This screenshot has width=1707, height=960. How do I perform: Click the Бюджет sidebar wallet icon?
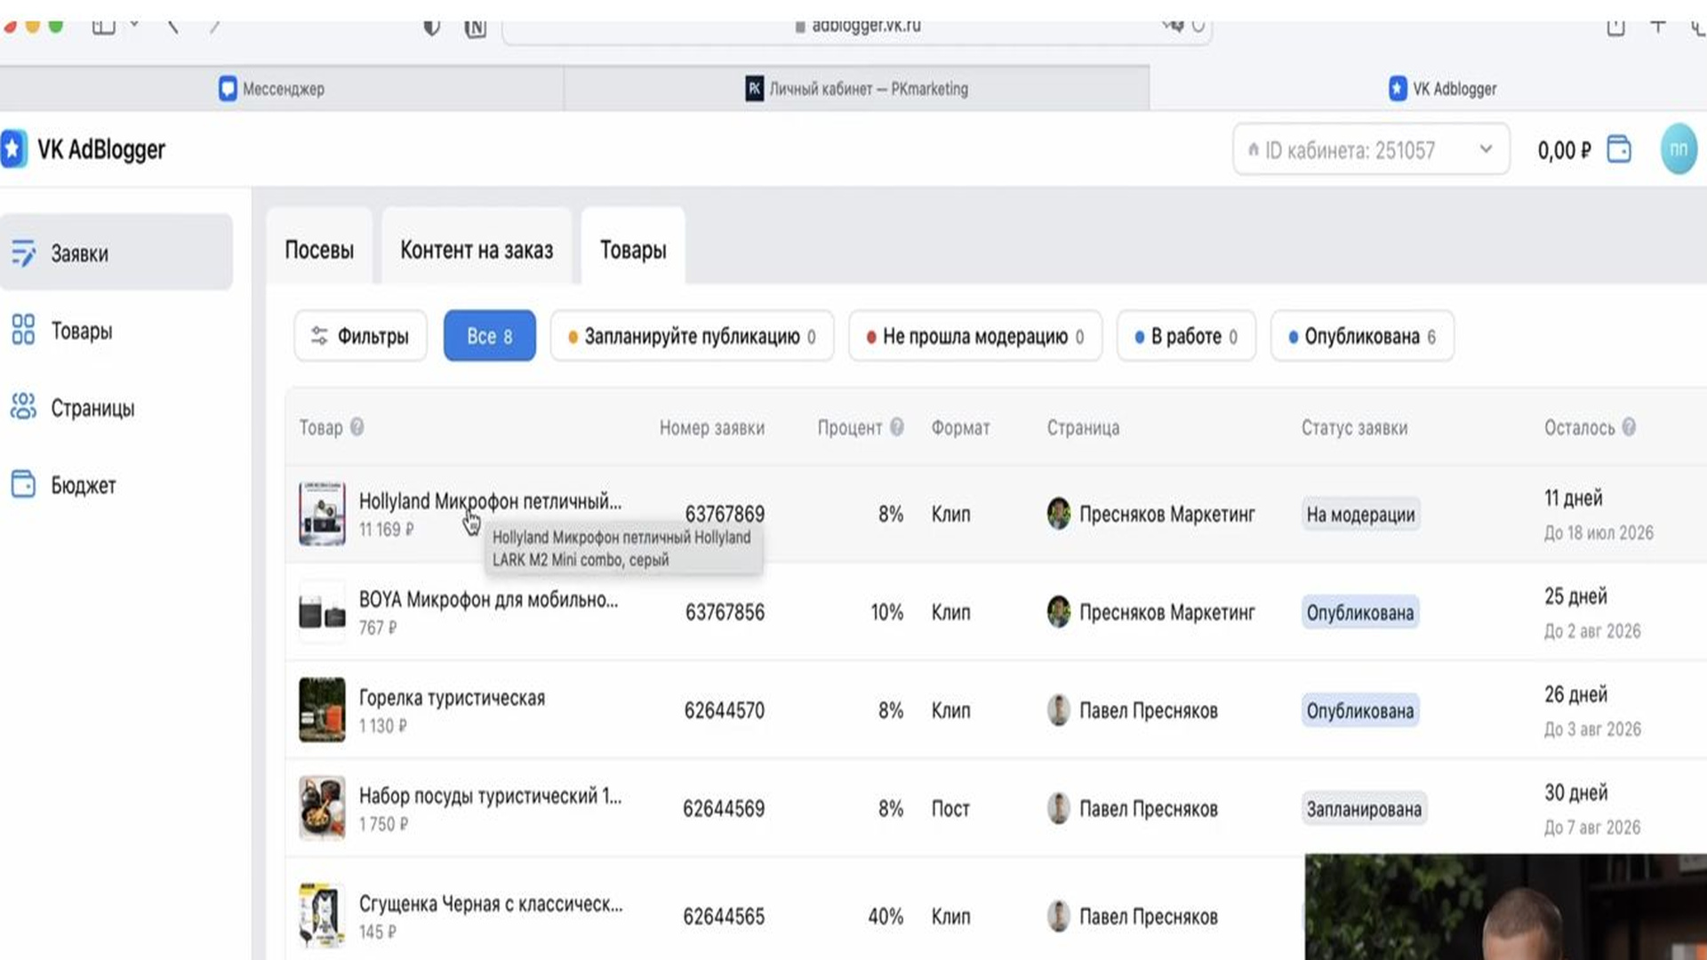click(23, 484)
